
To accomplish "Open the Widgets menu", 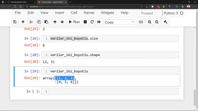I will (107, 13).
